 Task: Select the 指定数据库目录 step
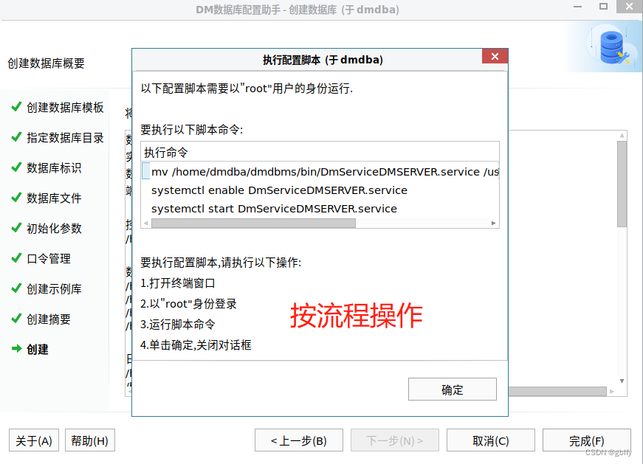[x=65, y=138]
